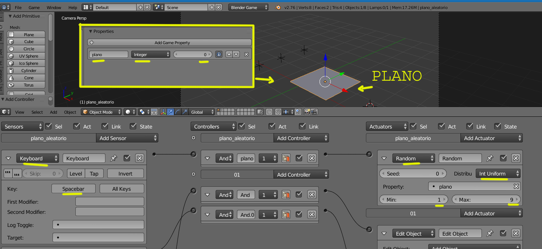The width and height of the screenshot is (542, 249).
Task: Collapse the Random actuator panel
Action: coord(384,159)
